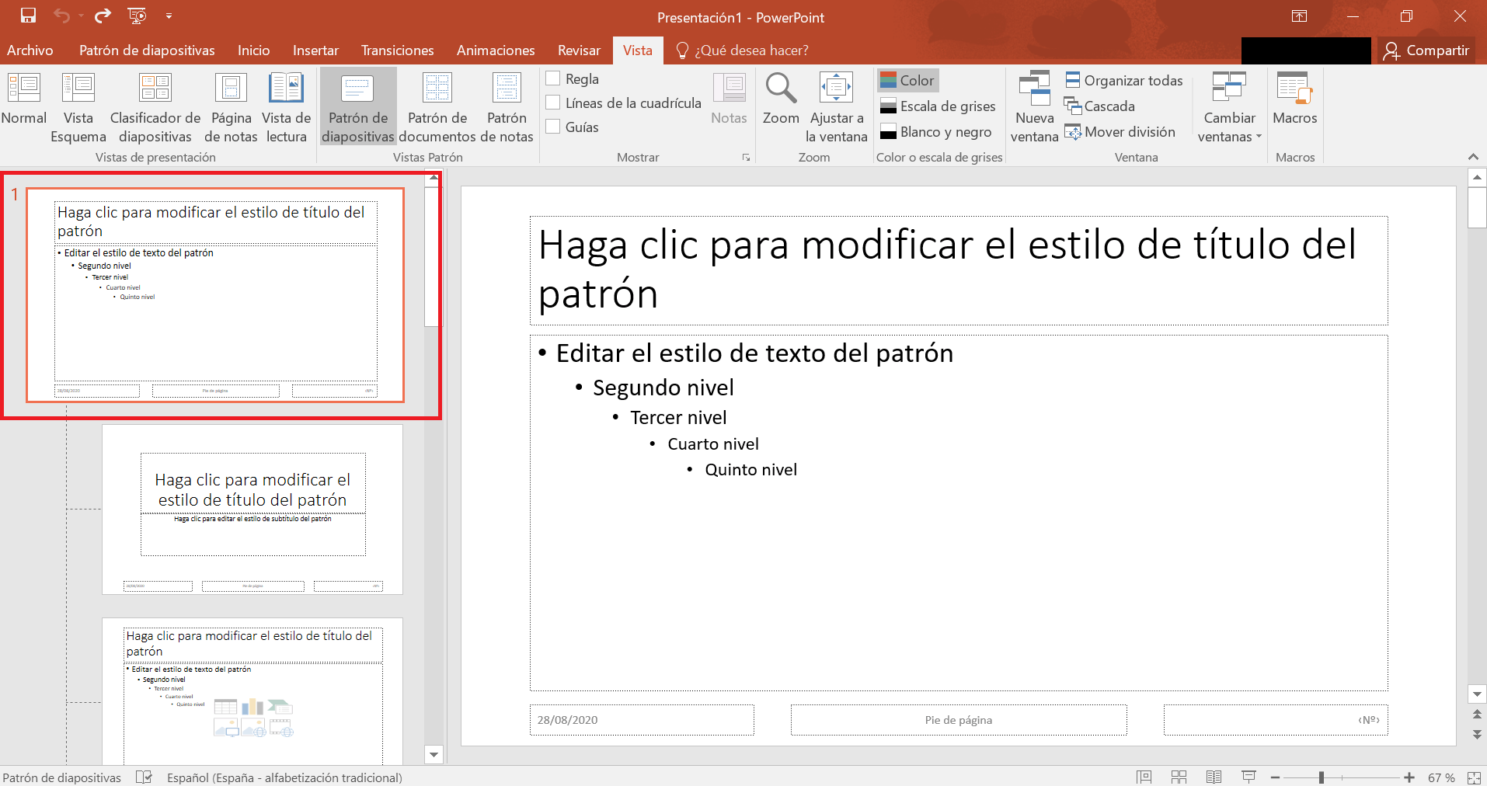Viewport: 1487px width, 786px height.
Task: Click the 67 % zoom level
Action: click(1441, 777)
